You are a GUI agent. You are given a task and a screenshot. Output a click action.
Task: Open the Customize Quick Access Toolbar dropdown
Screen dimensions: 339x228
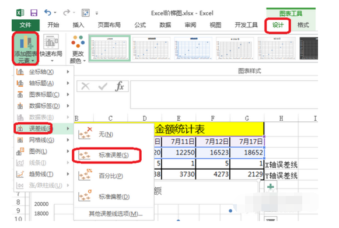click(x=97, y=13)
